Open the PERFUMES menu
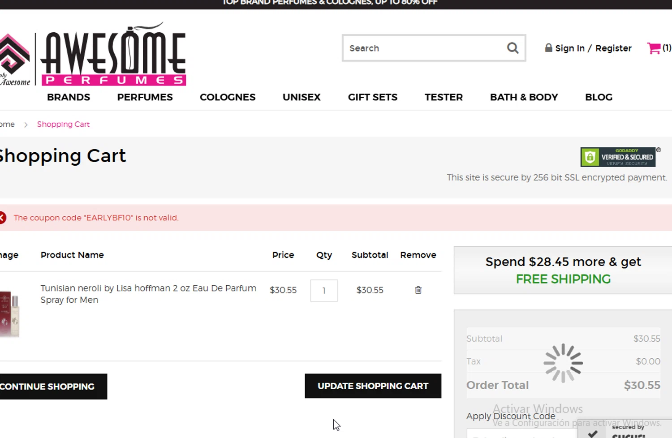 [x=145, y=97]
